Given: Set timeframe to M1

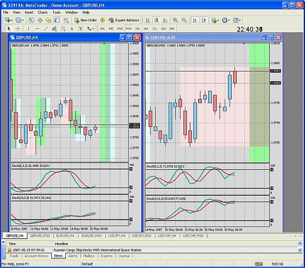Looking at the screenshot, I should 102,29.
